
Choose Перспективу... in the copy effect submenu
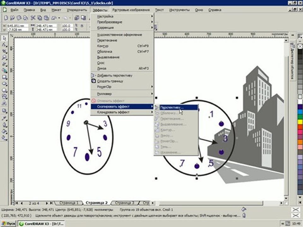(x=176, y=108)
